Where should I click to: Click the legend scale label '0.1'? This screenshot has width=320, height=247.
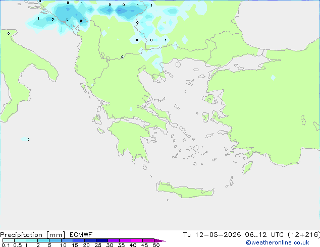tap(6, 245)
